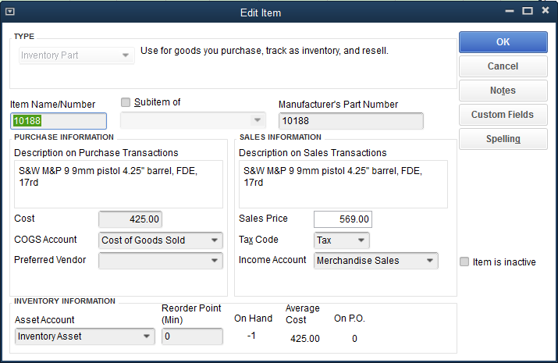Screen dimensions: 558x363
Task: Click the SALES INFORMATION heading
Action: [x=280, y=137]
